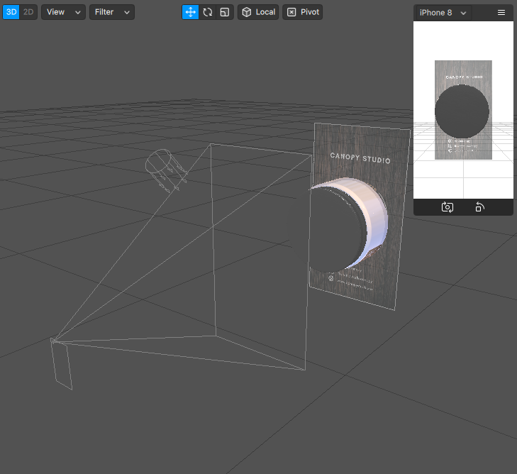This screenshot has width=517, height=474.
Task: Switch to 2D view mode
Action: pos(28,12)
